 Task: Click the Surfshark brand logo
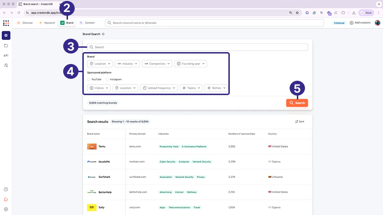(x=92, y=177)
